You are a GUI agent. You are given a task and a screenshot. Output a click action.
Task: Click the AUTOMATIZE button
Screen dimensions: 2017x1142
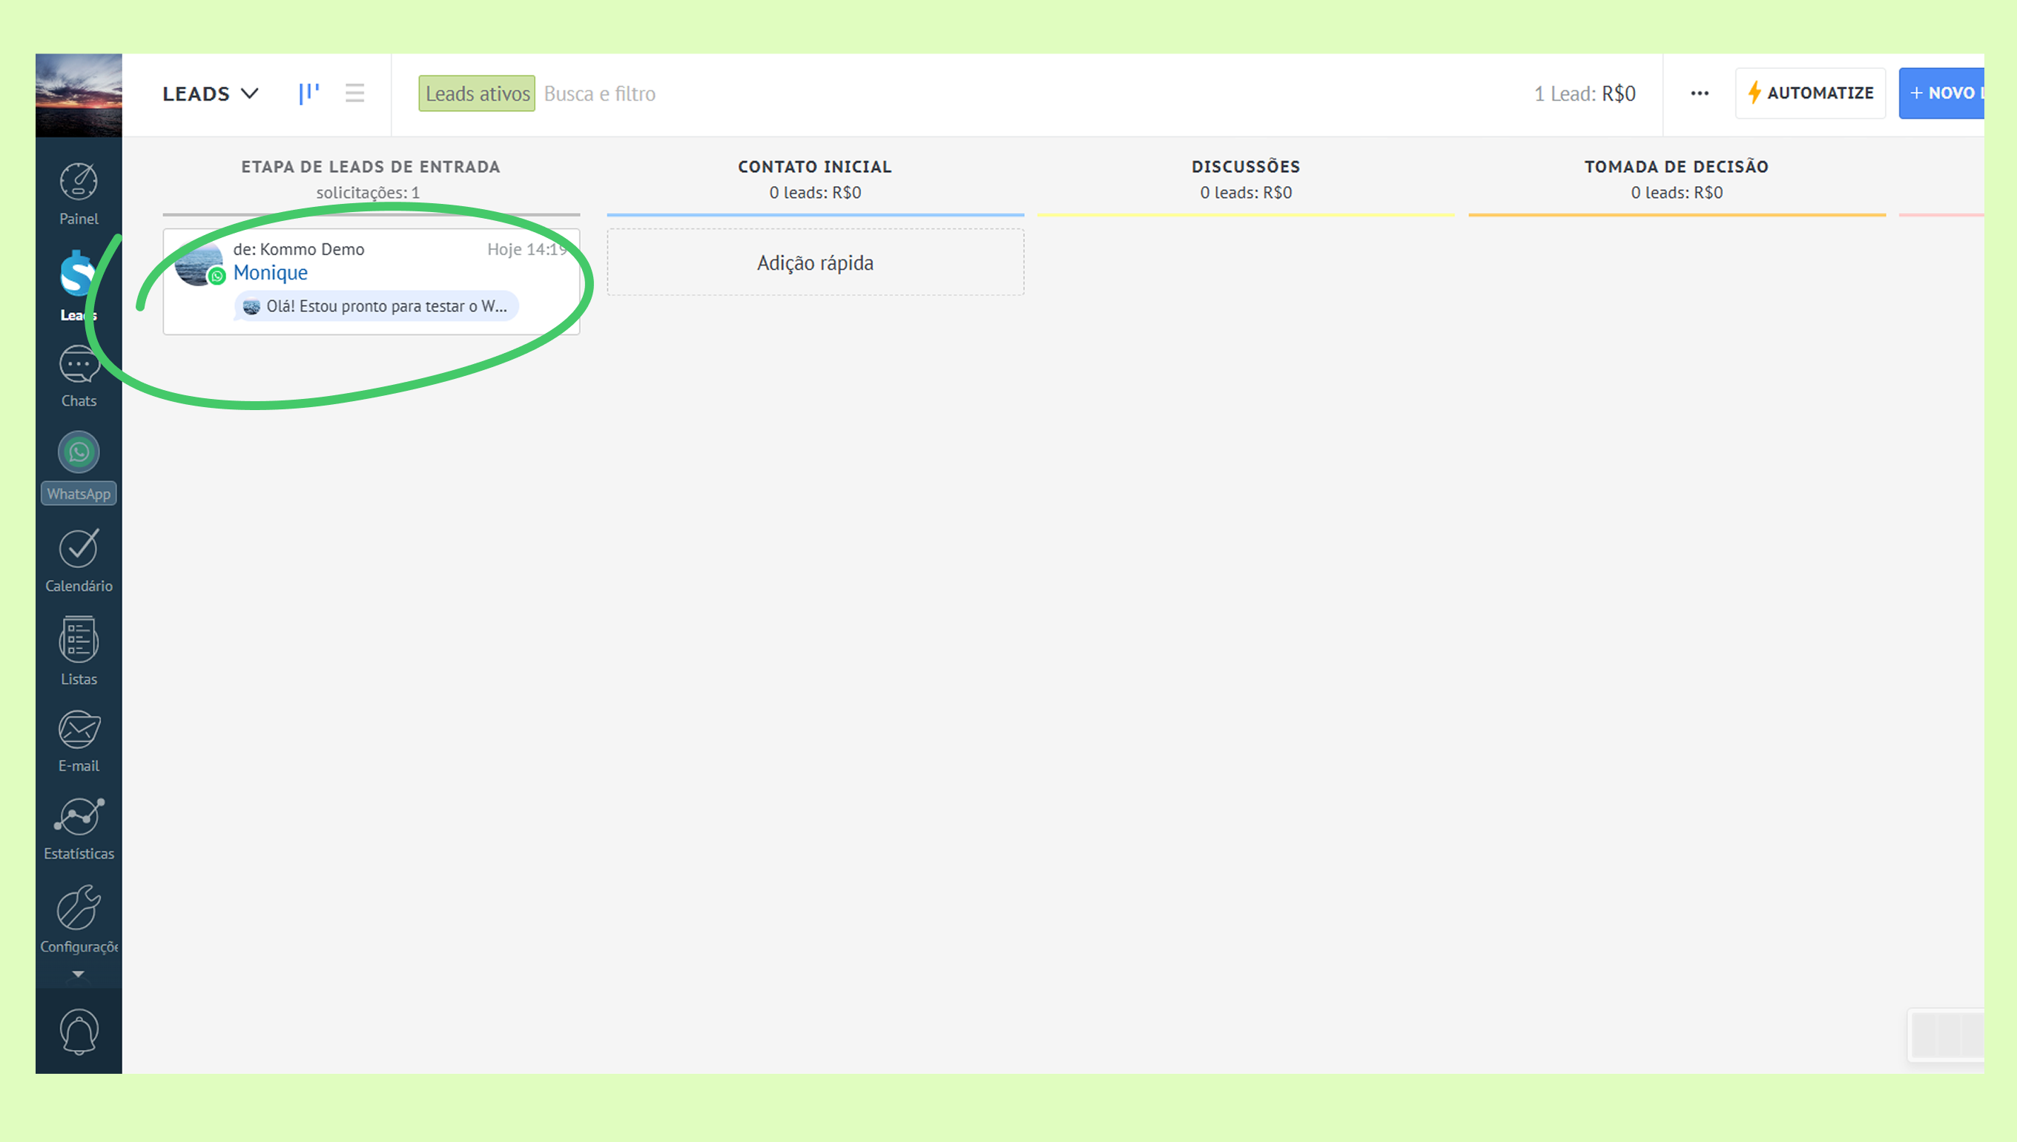1810,93
